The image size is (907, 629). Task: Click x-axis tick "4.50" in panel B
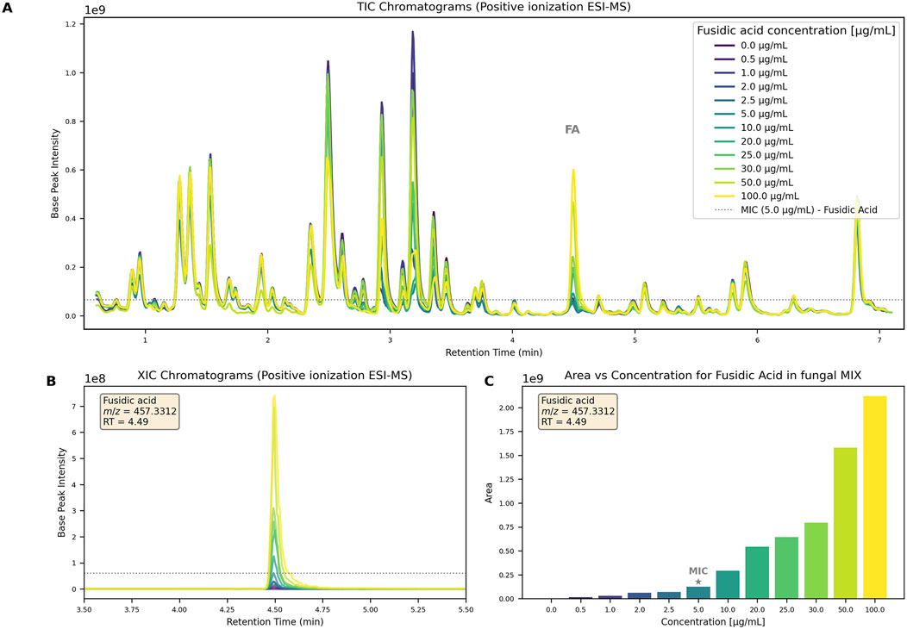pyautogui.click(x=275, y=609)
